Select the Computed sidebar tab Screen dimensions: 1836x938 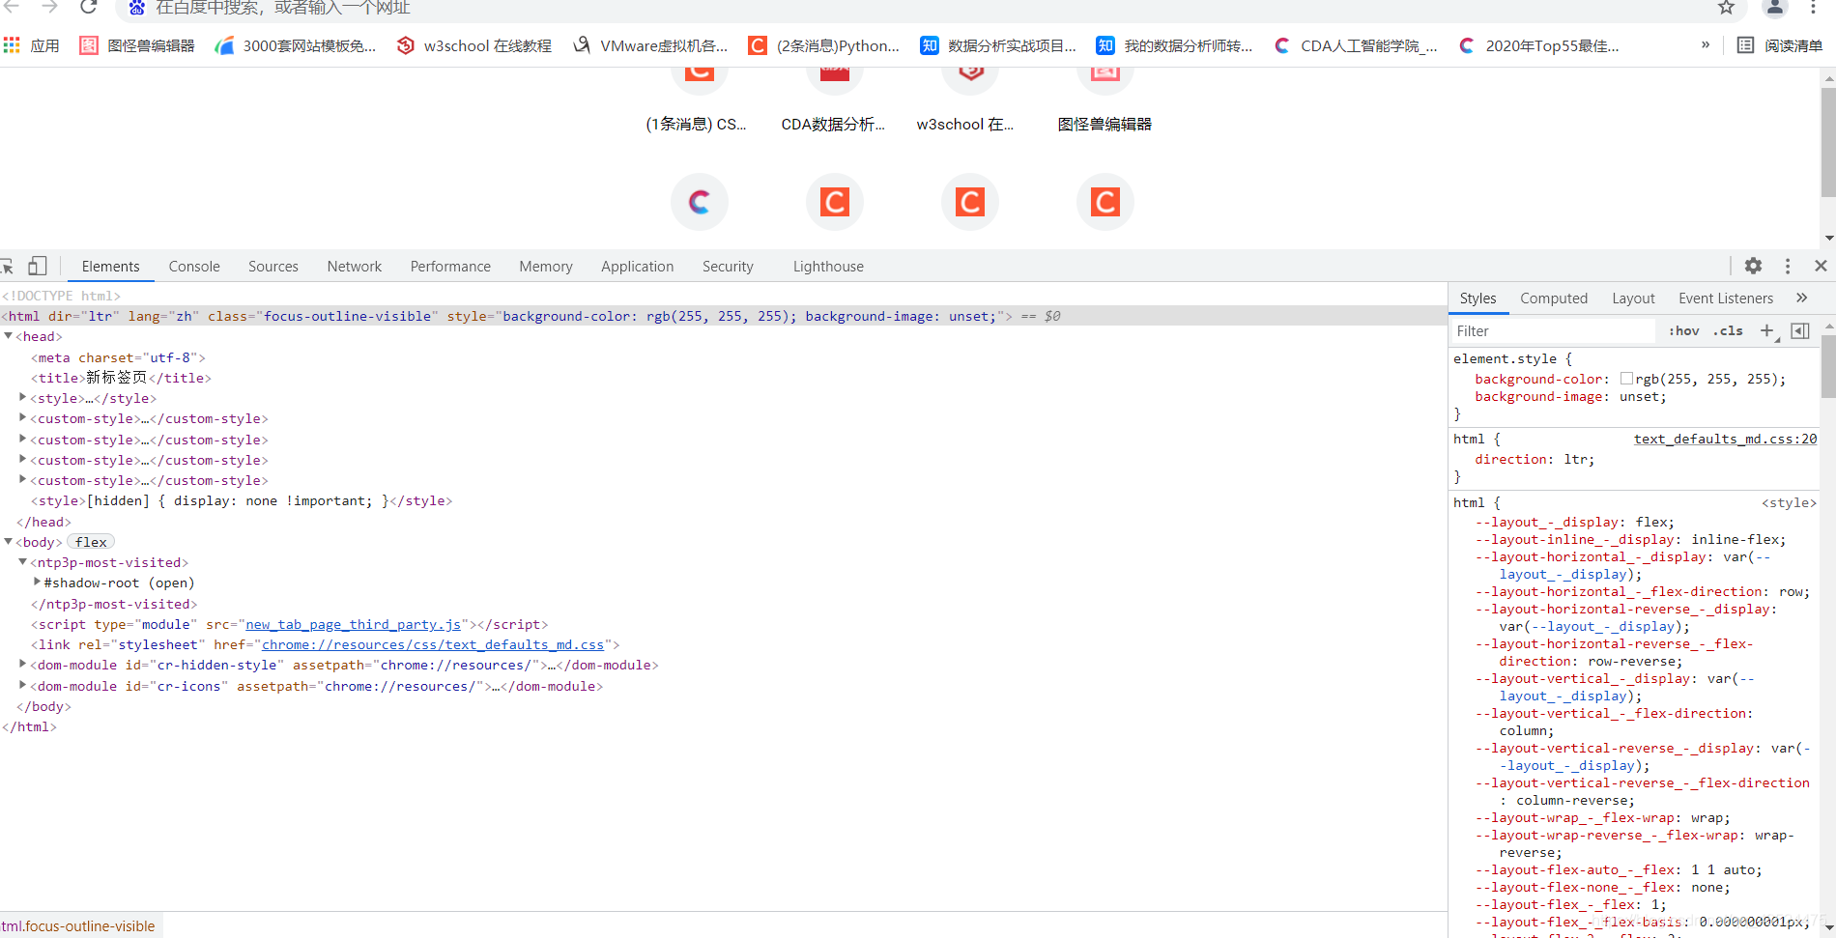click(x=1554, y=298)
